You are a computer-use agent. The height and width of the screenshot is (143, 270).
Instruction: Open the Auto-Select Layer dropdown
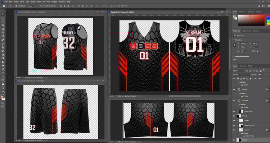point(31,6)
